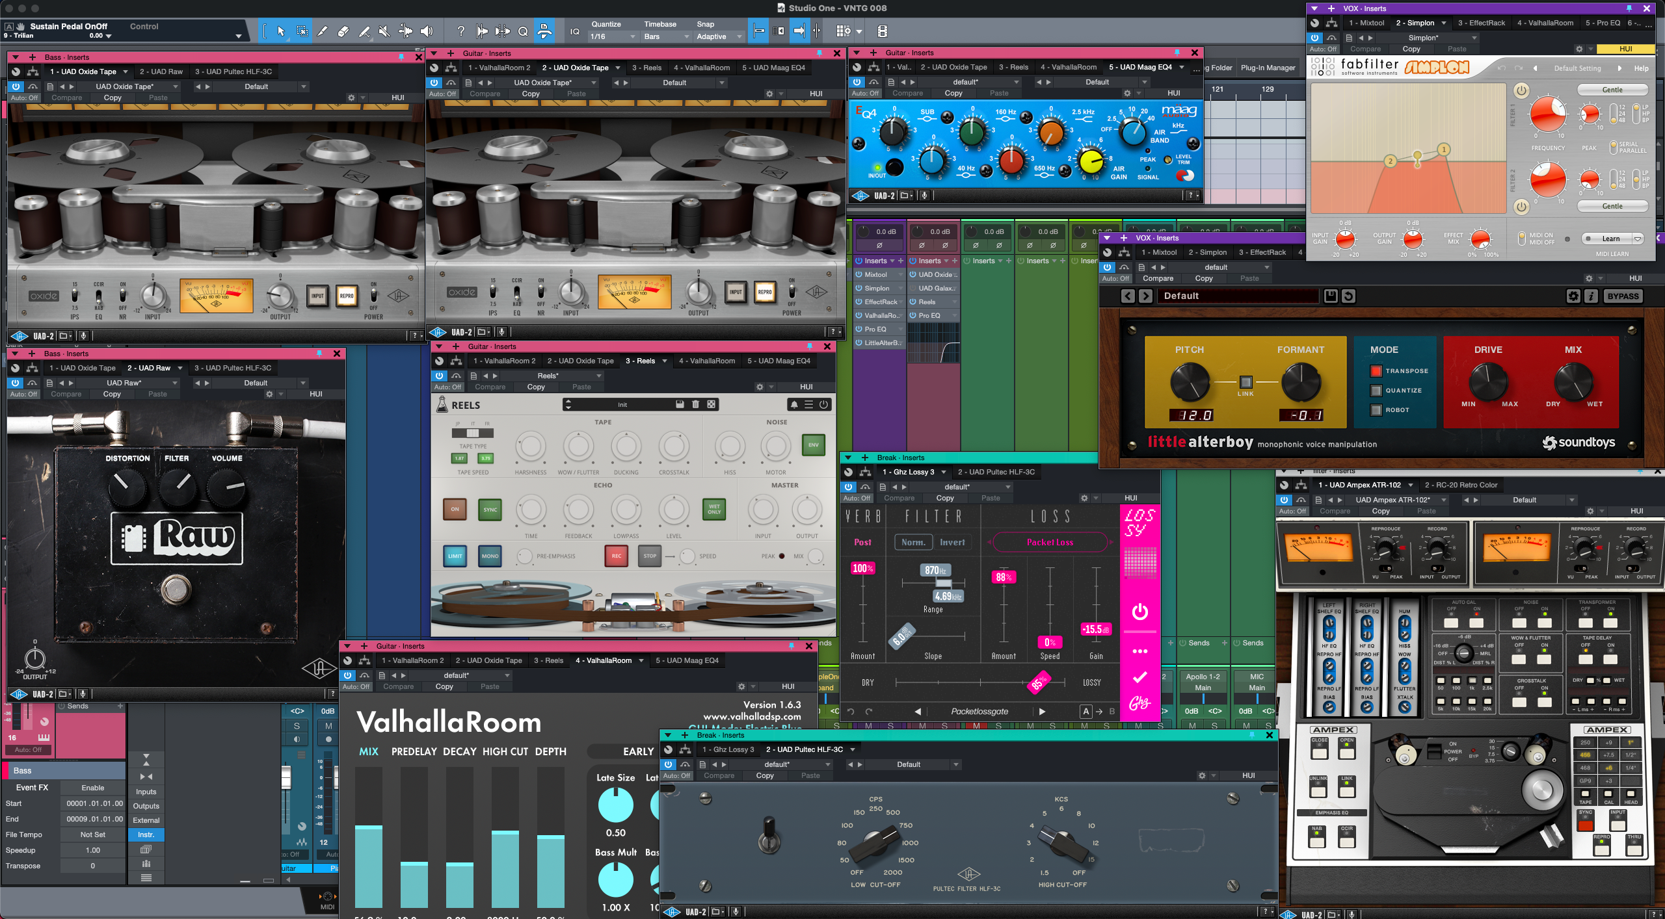Select the Mute tool icon
Image resolution: width=1665 pixels, height=919 pixels.
pyautogui.click(x=384, y=31)
